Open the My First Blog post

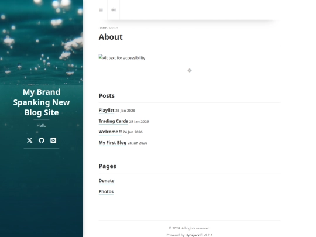112,143
